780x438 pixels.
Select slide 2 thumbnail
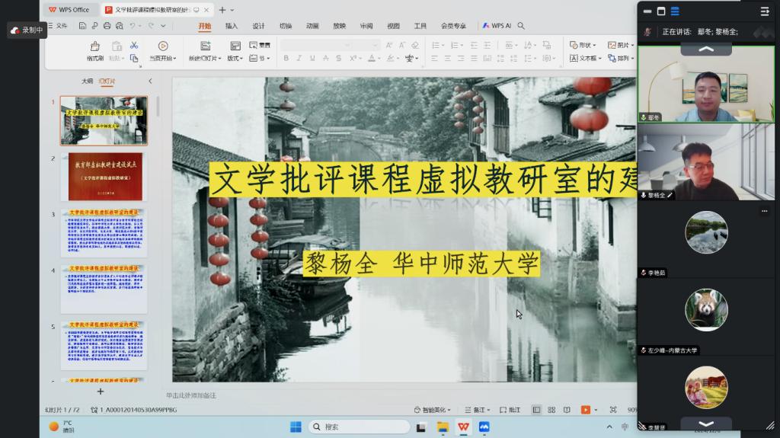point(106,177)
